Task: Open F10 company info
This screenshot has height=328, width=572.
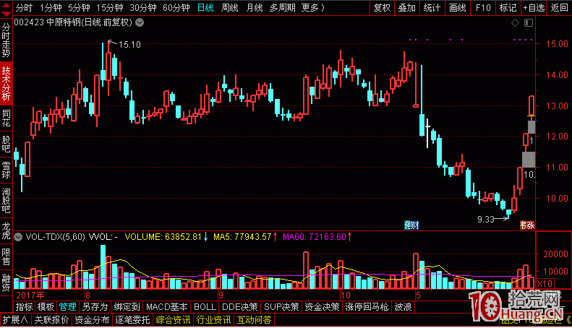Action: pos(483,8)
